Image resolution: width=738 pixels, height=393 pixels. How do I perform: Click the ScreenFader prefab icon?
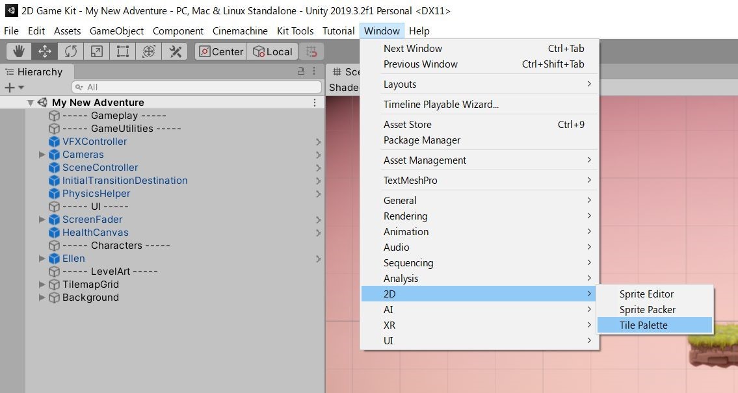[x=54, y=220]
